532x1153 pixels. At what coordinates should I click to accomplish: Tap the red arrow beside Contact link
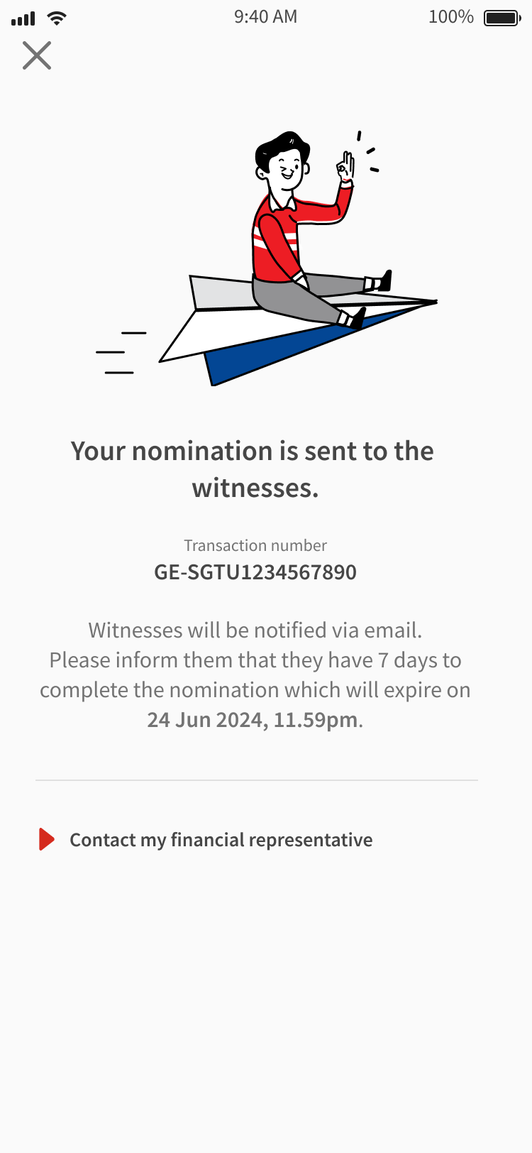click(47, 839)
